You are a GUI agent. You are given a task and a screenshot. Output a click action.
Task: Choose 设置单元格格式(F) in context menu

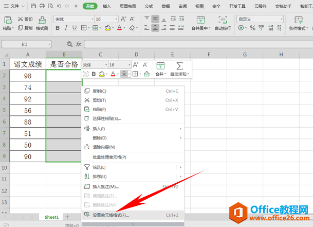[133, 215]
